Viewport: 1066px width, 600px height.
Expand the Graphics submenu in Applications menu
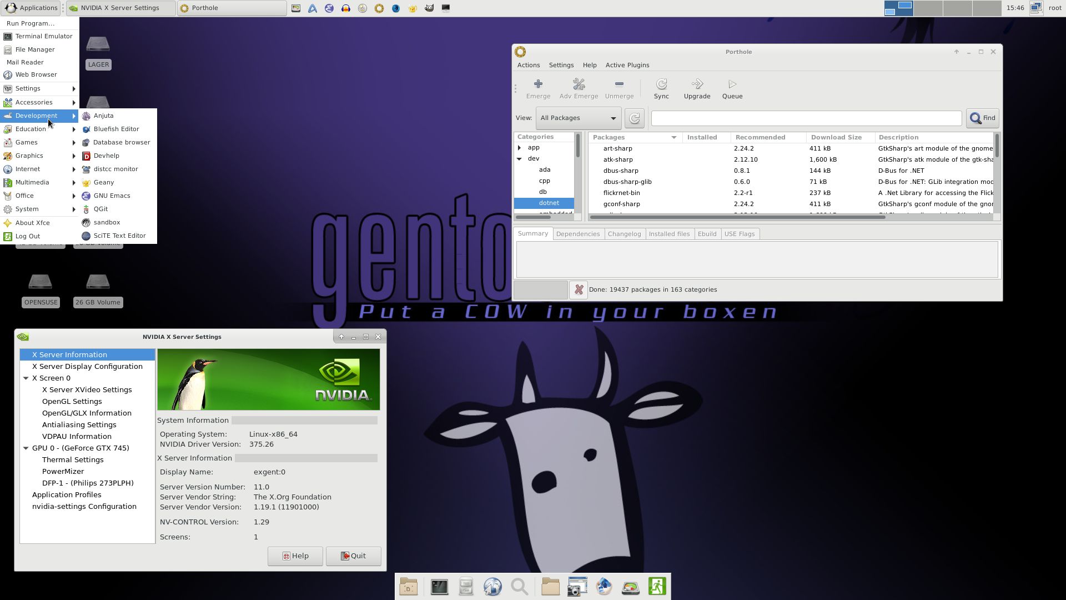pyautogui.click(x=39, y=156)
